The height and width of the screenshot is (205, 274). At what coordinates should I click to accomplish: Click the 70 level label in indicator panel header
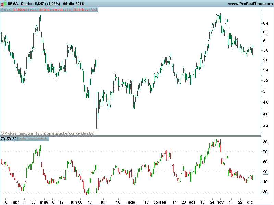[3, 139]
